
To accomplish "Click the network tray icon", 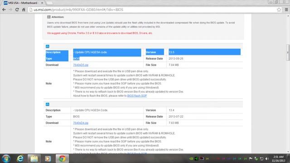I will coord(261,158).
